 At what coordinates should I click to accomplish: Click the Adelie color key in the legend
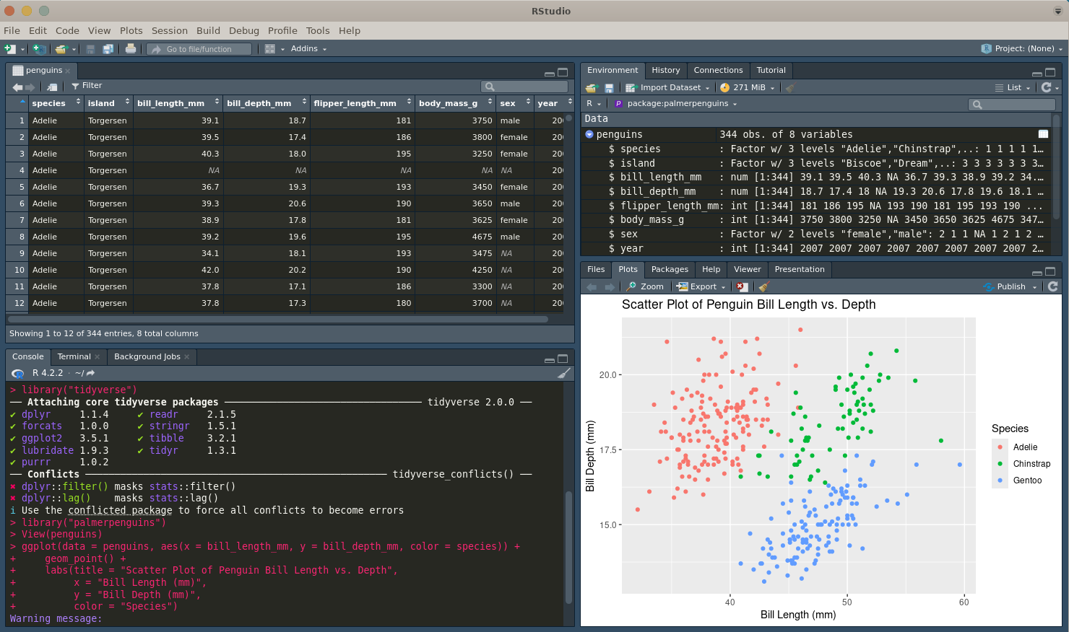coord(1000,447)
